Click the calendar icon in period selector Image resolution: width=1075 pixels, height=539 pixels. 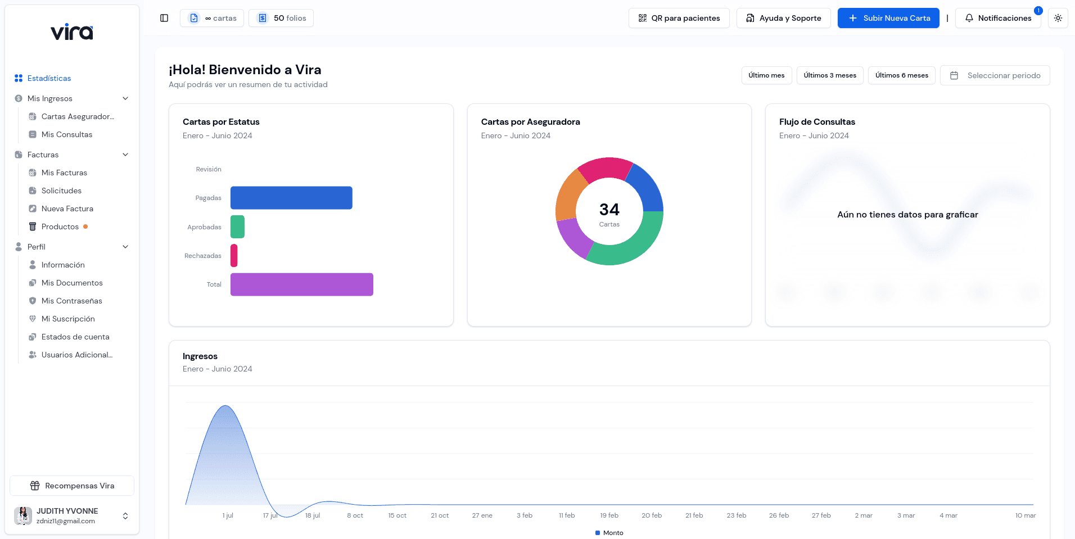(x=954, y=75)
